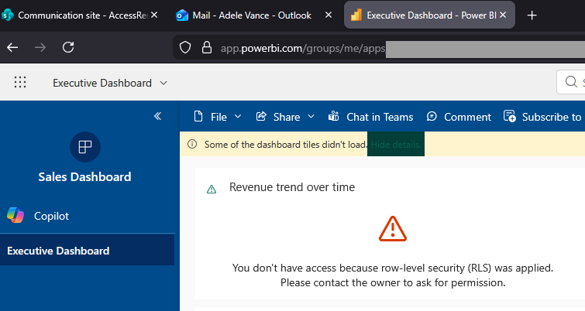Click the app.powerbi.com address bar

pos(379,48)
